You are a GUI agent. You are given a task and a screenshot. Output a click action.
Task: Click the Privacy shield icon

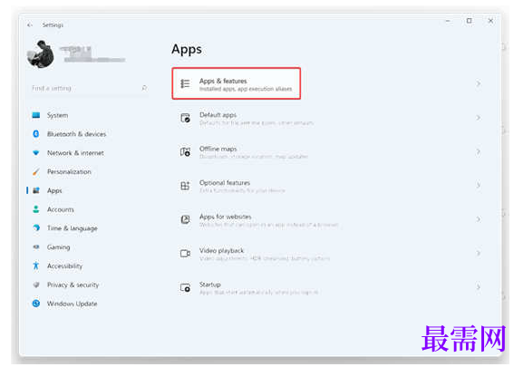click(x=36, y=285)
